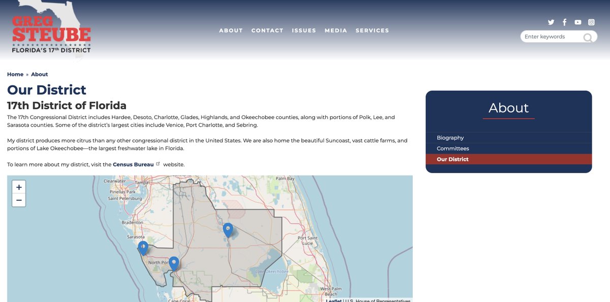Select Our District in the sidebar
The height and width of the screenshot is (302, 610).
pos(509,159)
